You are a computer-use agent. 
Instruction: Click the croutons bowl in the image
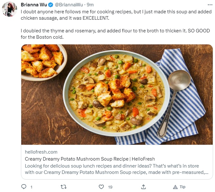(44, 63)
